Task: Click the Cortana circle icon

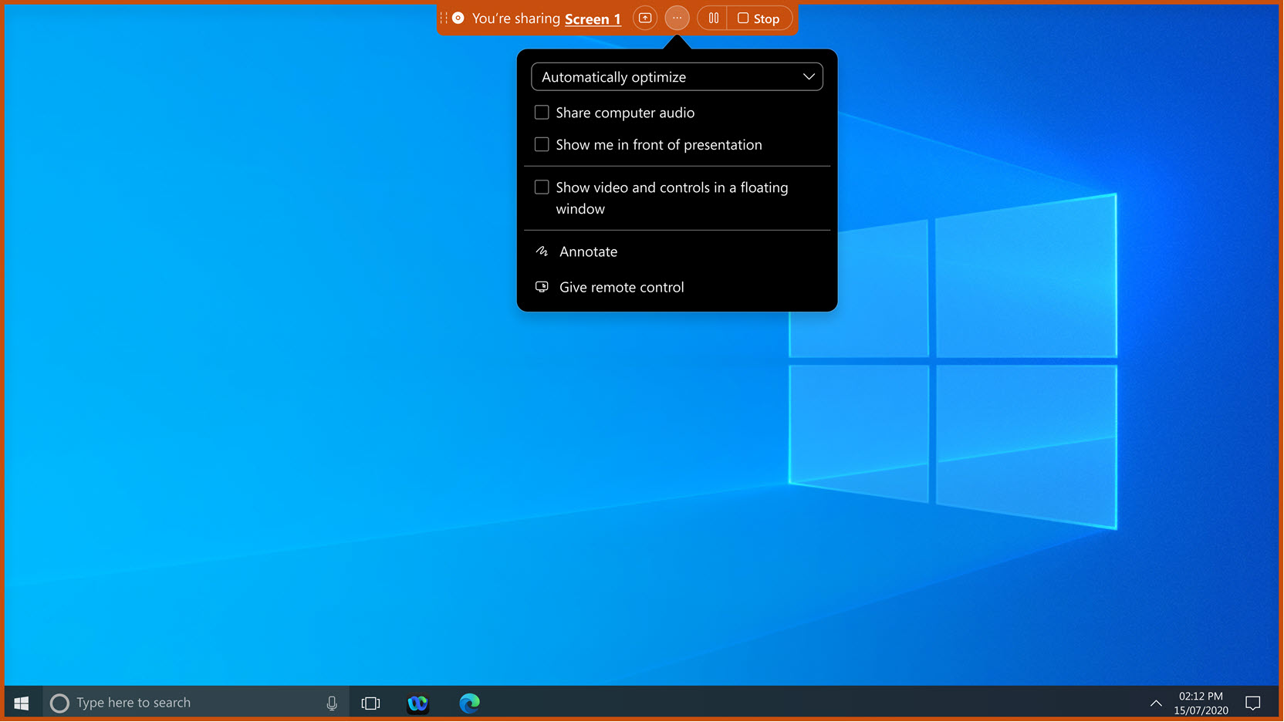Action: [59, 703]
